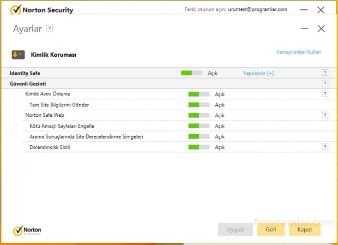Image resolution: width=338 pixels, height=245 pixels.
Task: Click the Açık status beside Dolandırıcılık Sicili
Action: [x=220, y=147]
